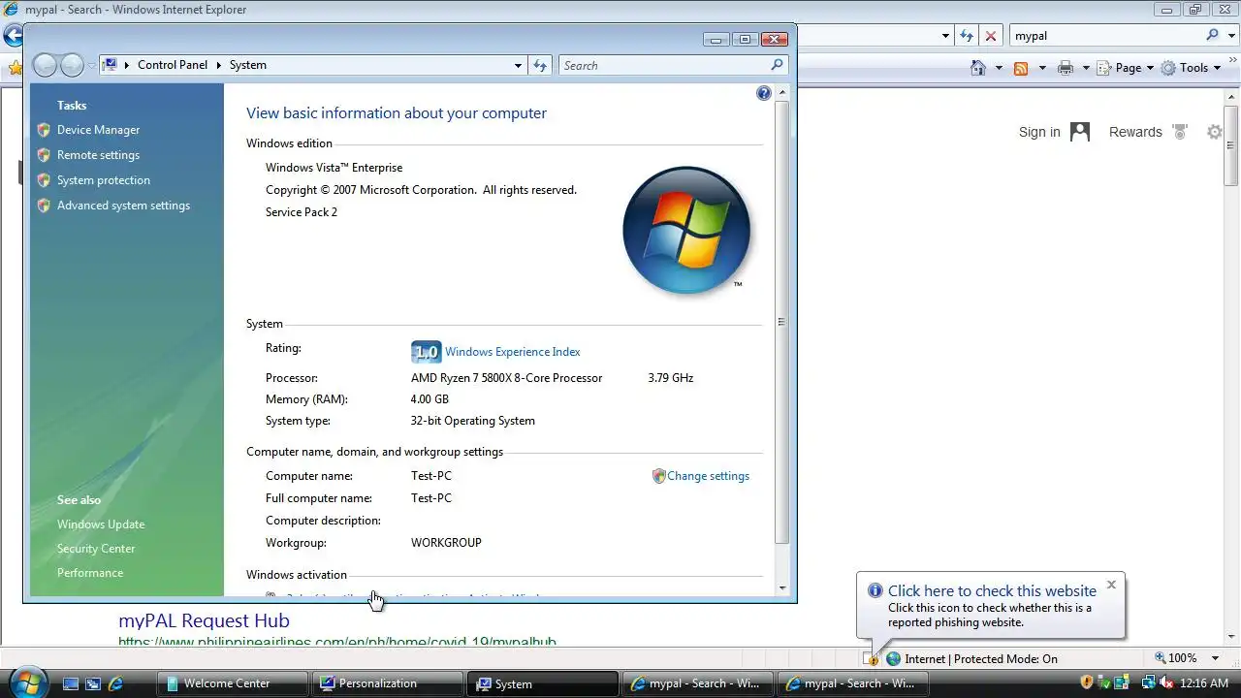Open the Tools menu
1241x698 pixels.
(x=1191, y=68)
